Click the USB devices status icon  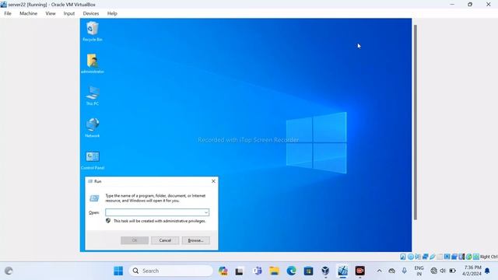[433, 257]
